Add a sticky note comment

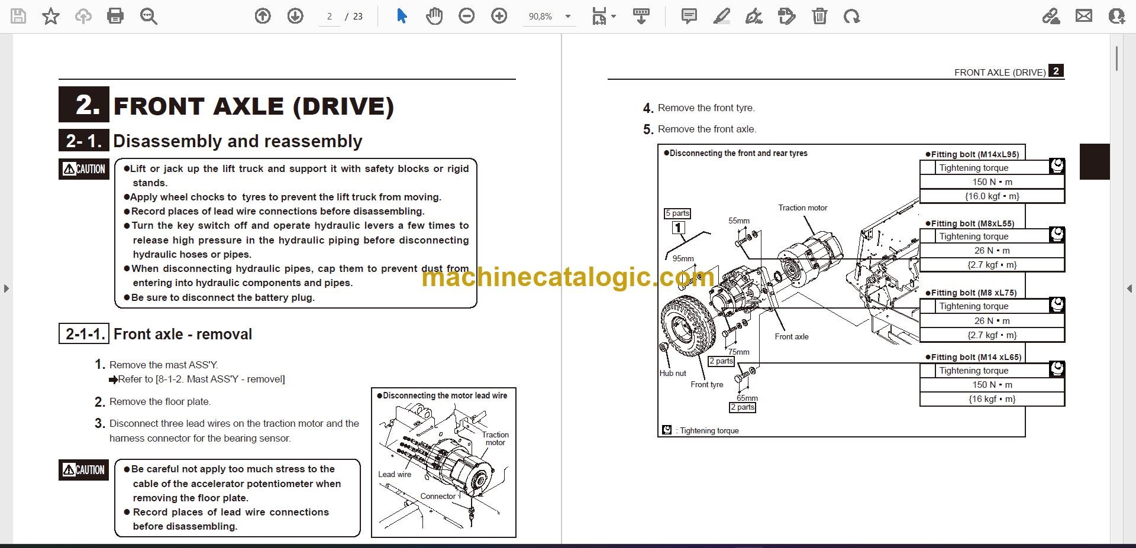[x=689, y=16]
